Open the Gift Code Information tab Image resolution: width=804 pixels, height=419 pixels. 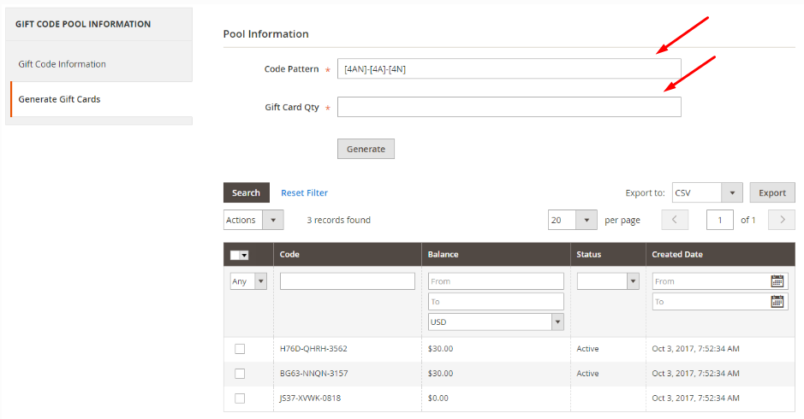coord(62,64)
